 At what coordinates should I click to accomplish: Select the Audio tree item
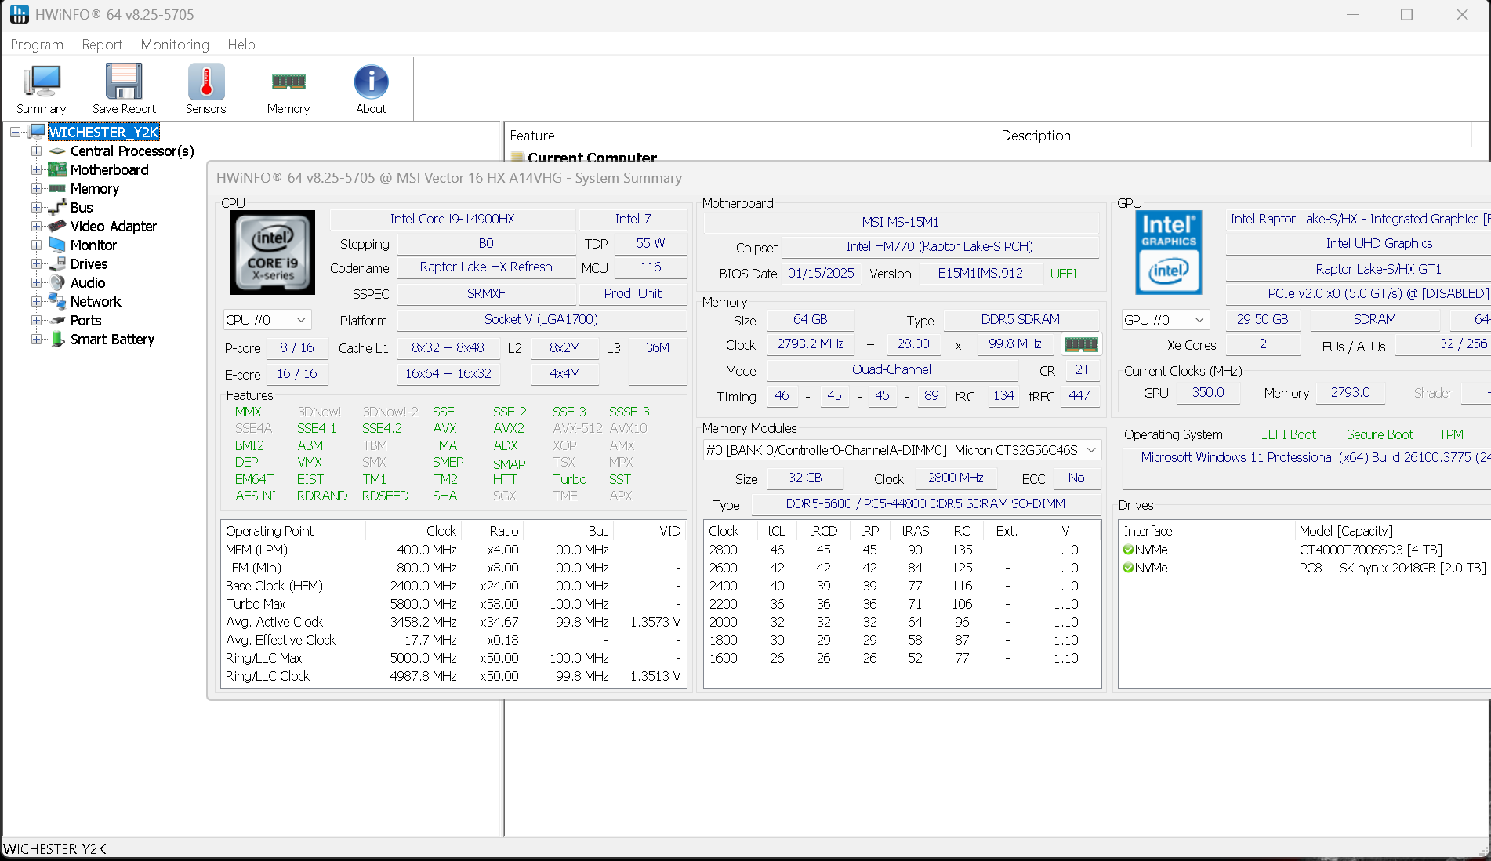point(88,282)
